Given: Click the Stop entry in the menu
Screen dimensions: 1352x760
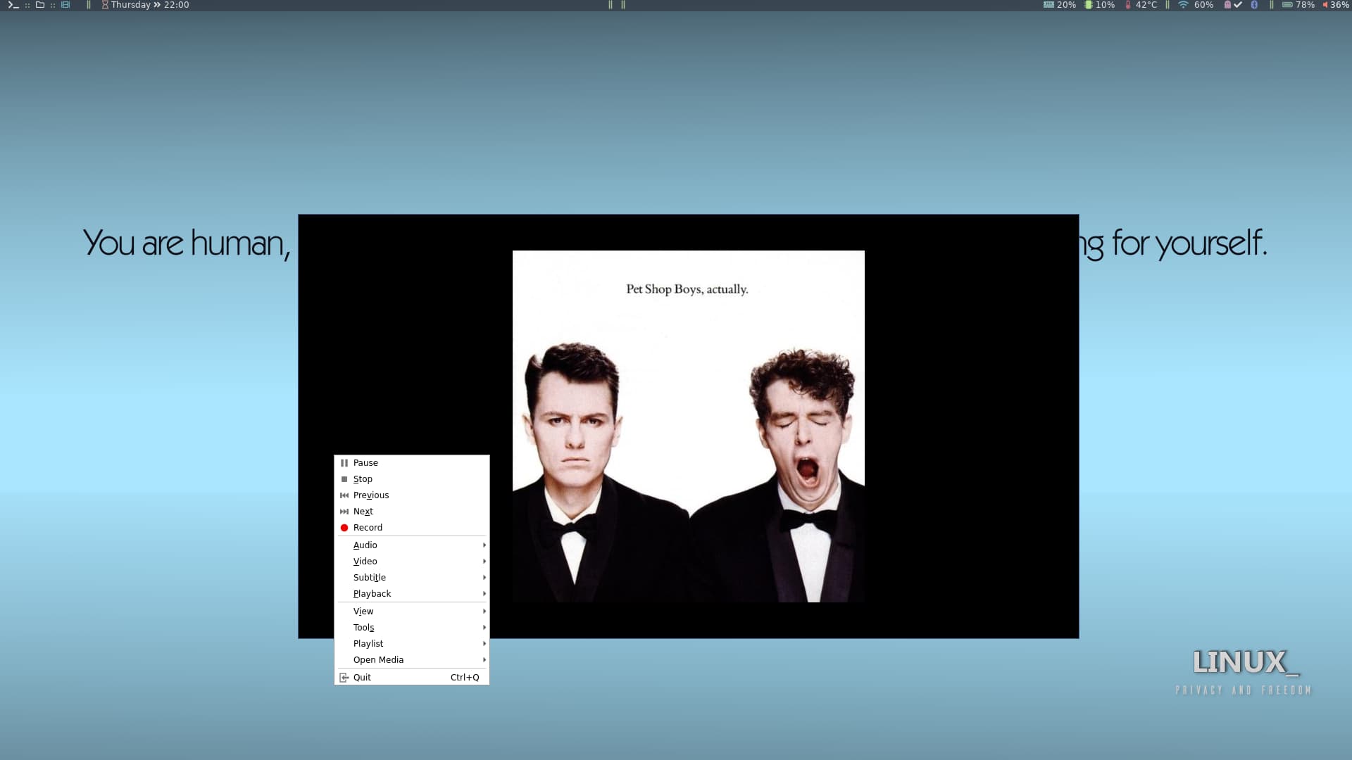Looking at the screenshot, I should click(x=412, y=479).
